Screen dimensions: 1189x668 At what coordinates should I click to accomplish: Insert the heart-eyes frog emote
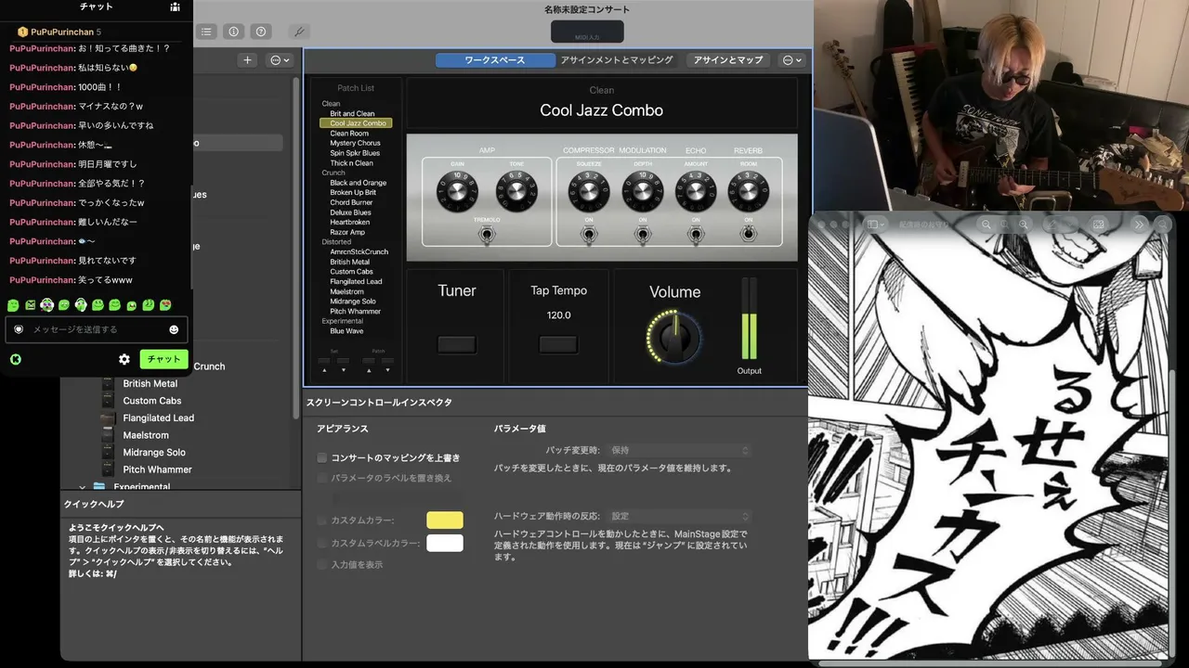pos(165,305)
